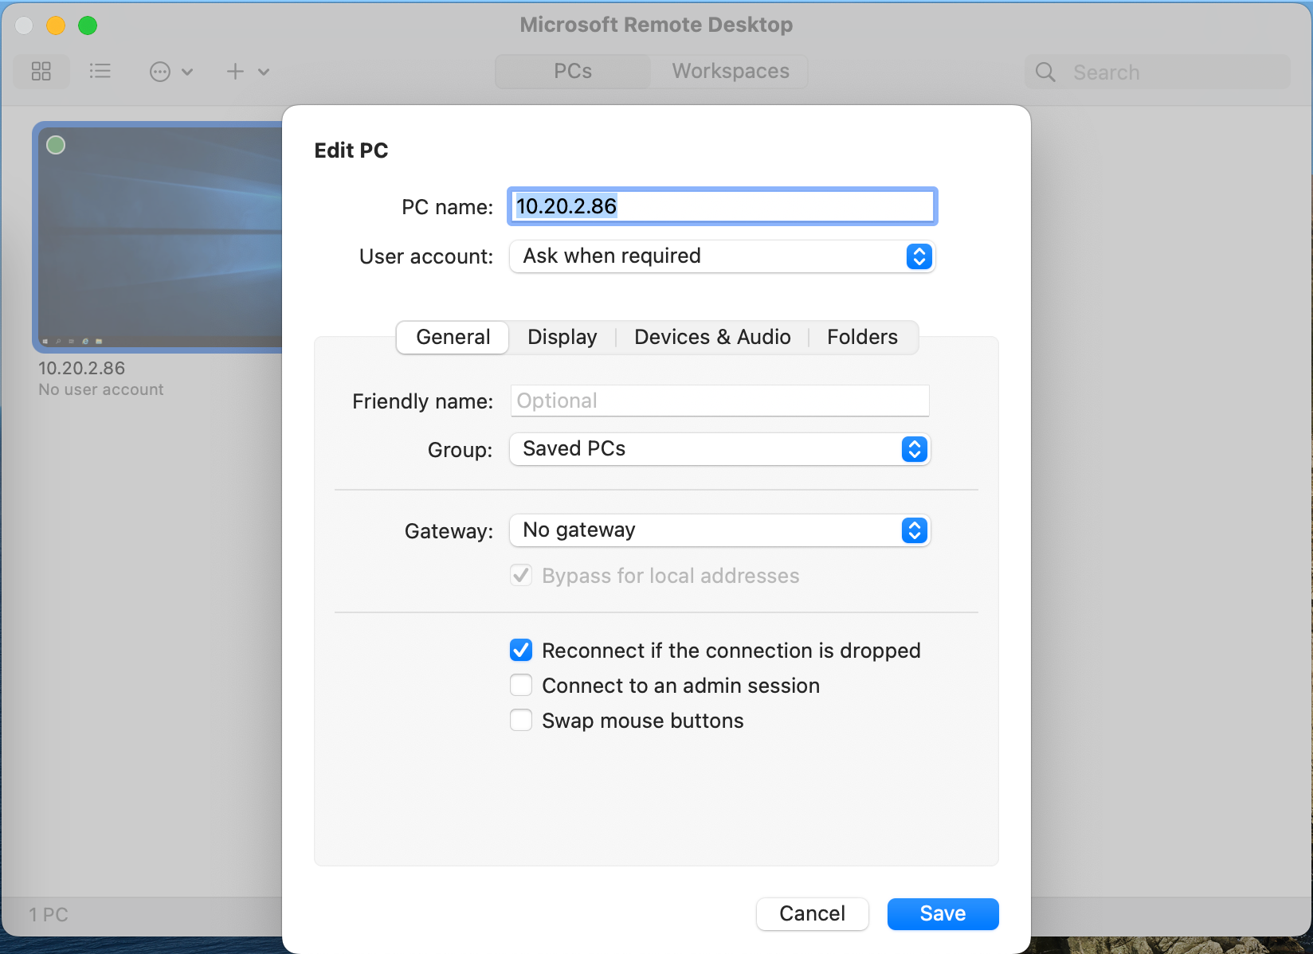This screenshot has width=1313, height=954.
Task: Click the search magnifier icon
Action: click(x=1045, y=72)
